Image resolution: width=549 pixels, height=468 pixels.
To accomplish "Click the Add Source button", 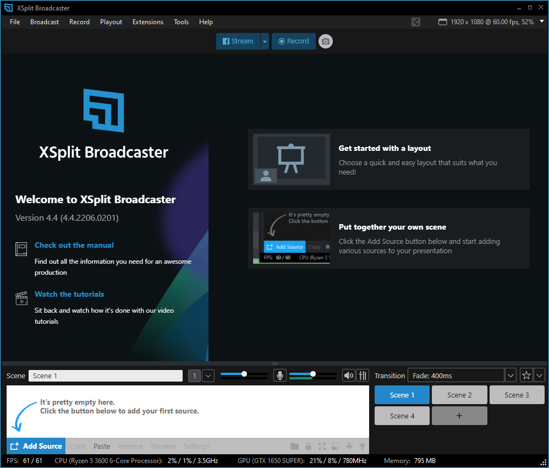I will (36, 446).
